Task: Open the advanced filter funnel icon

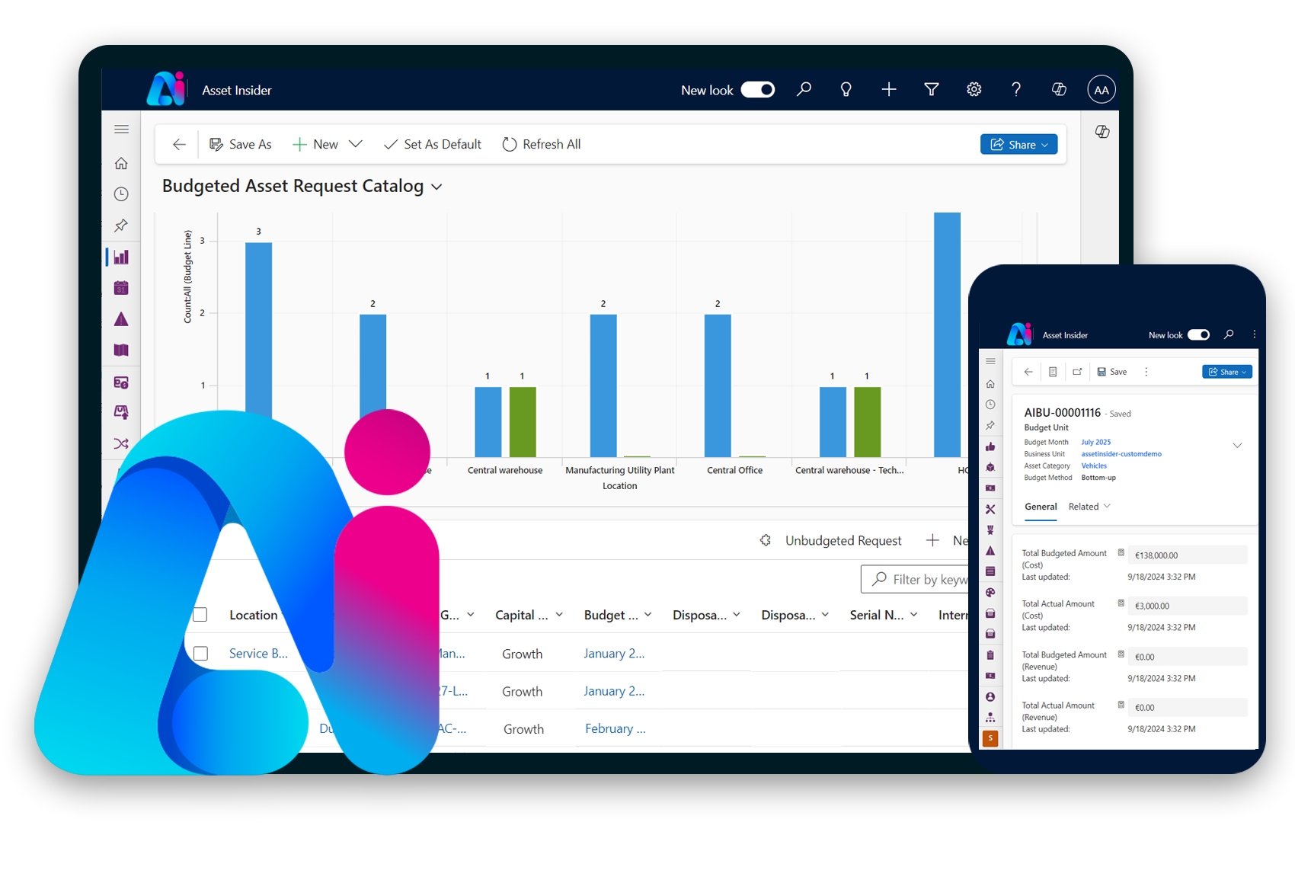Action: tap(931, 90)
